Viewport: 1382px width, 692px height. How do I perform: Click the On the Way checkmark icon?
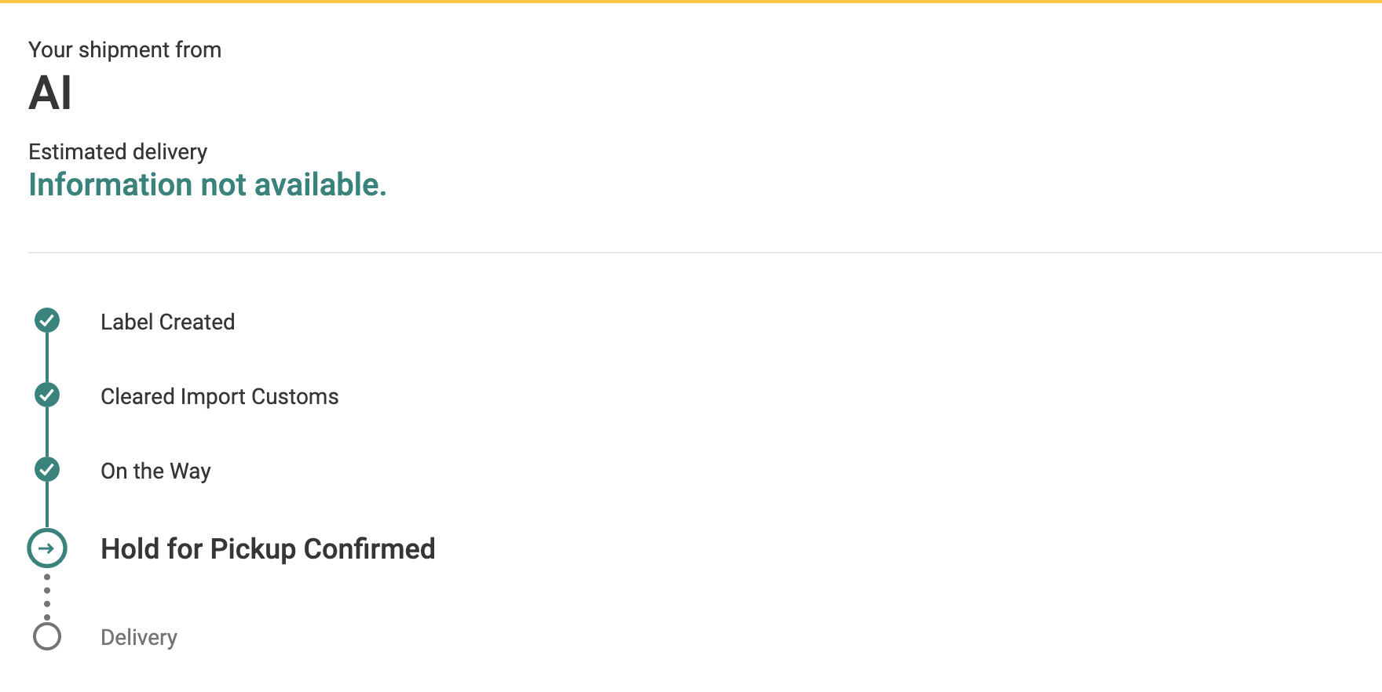pyautogui.click(x=47, y=469)
